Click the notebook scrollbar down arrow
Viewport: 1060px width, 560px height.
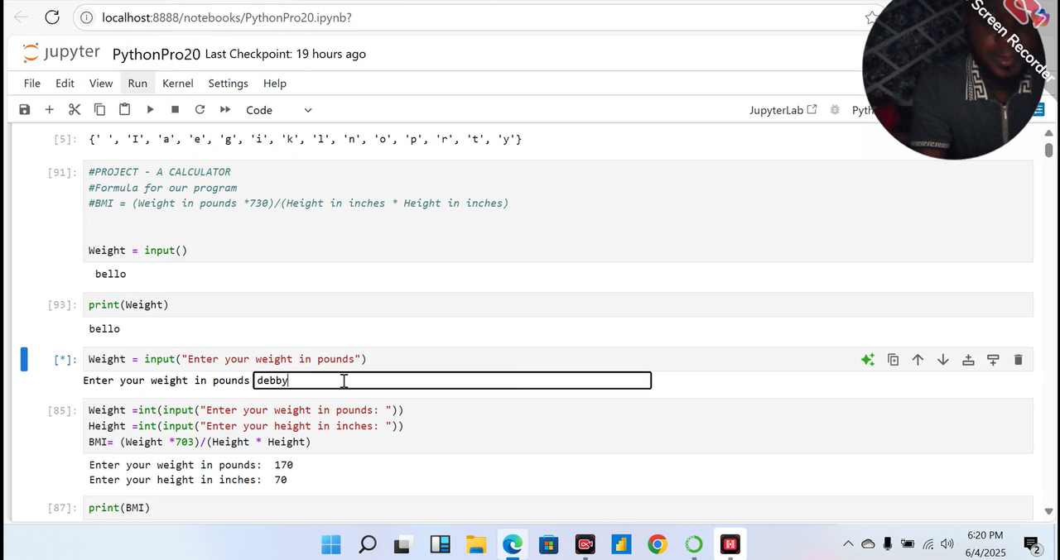pyautogui.click(x=1048, y=511)
